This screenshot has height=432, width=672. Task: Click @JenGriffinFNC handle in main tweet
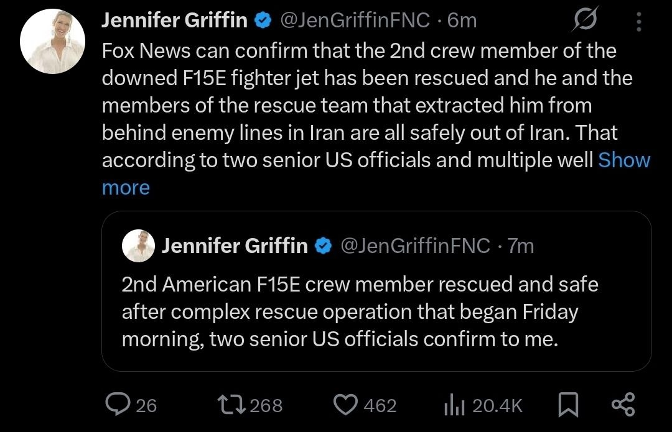coord(355,20)
